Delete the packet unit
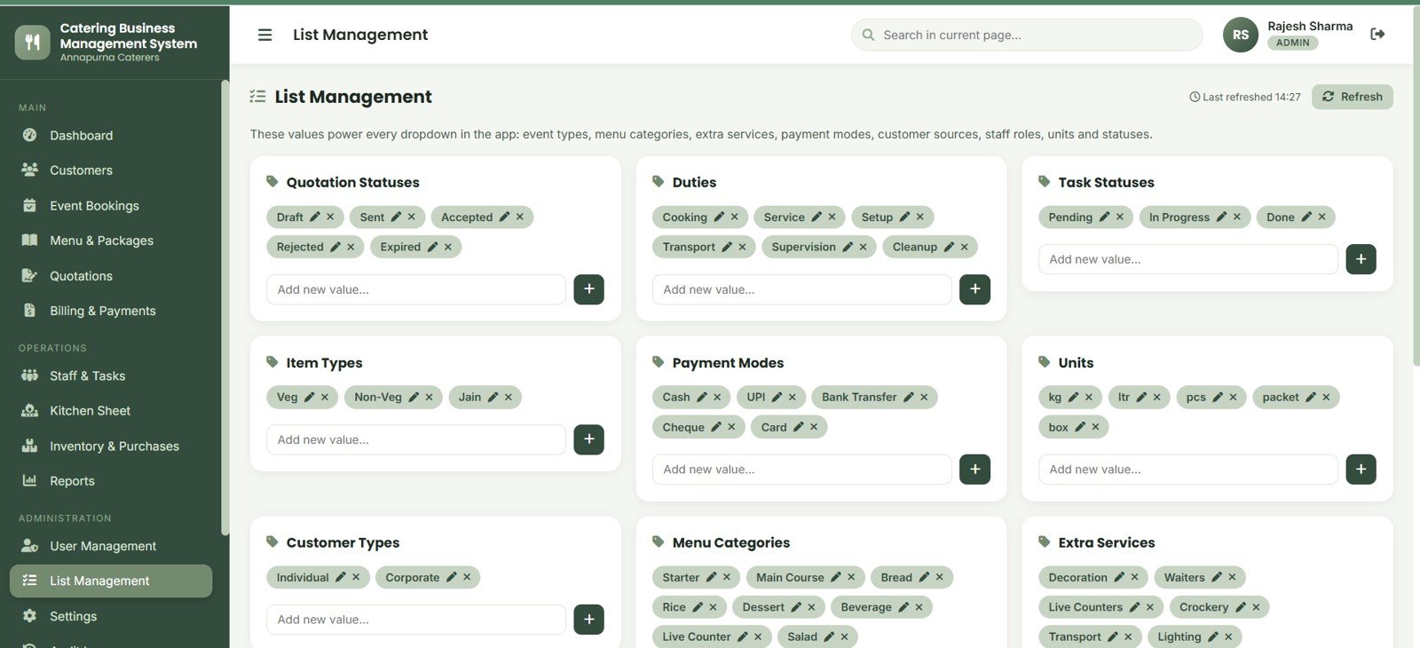Image resolution: width=1420 pixels, height=648 pixels. click(x=1326, y=397)
